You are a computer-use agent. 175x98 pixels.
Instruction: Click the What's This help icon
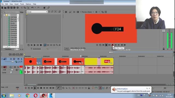pos(48,8)
